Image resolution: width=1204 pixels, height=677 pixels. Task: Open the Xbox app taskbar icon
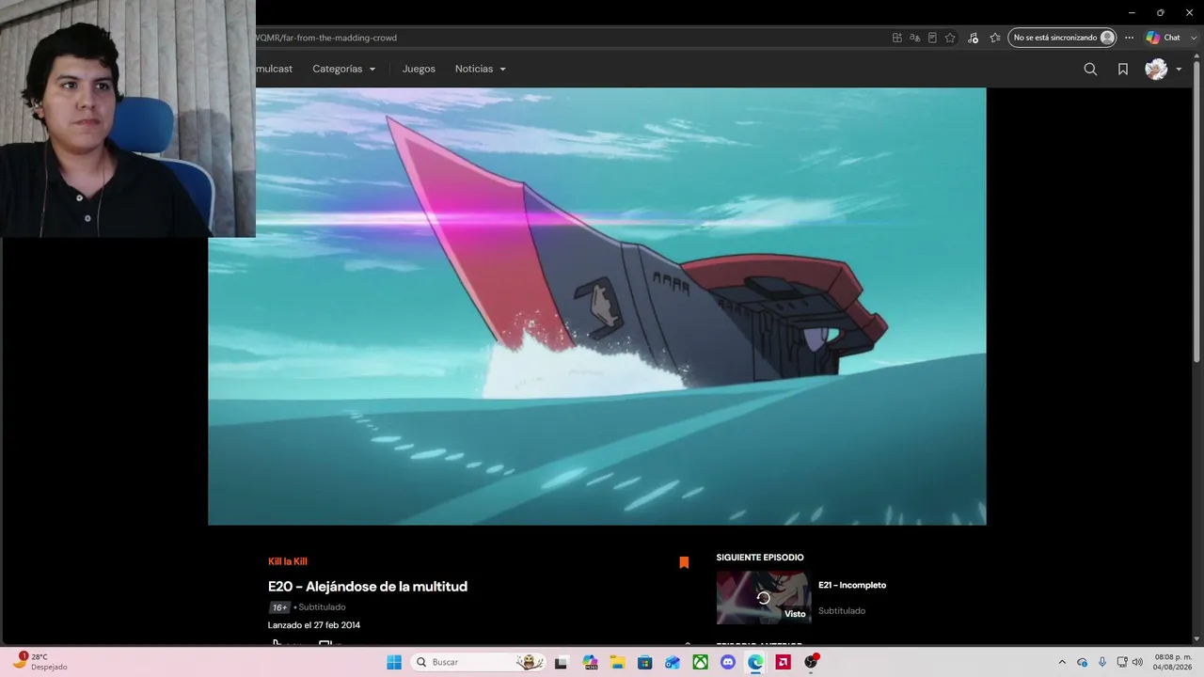(700, 662)
